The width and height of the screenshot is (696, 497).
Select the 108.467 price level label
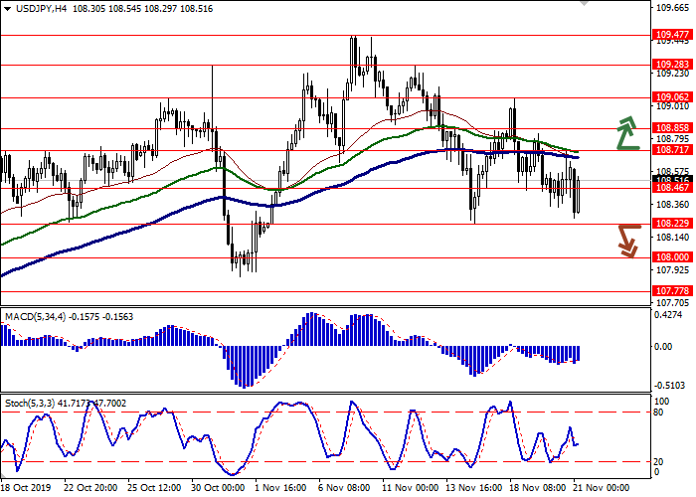670,187
